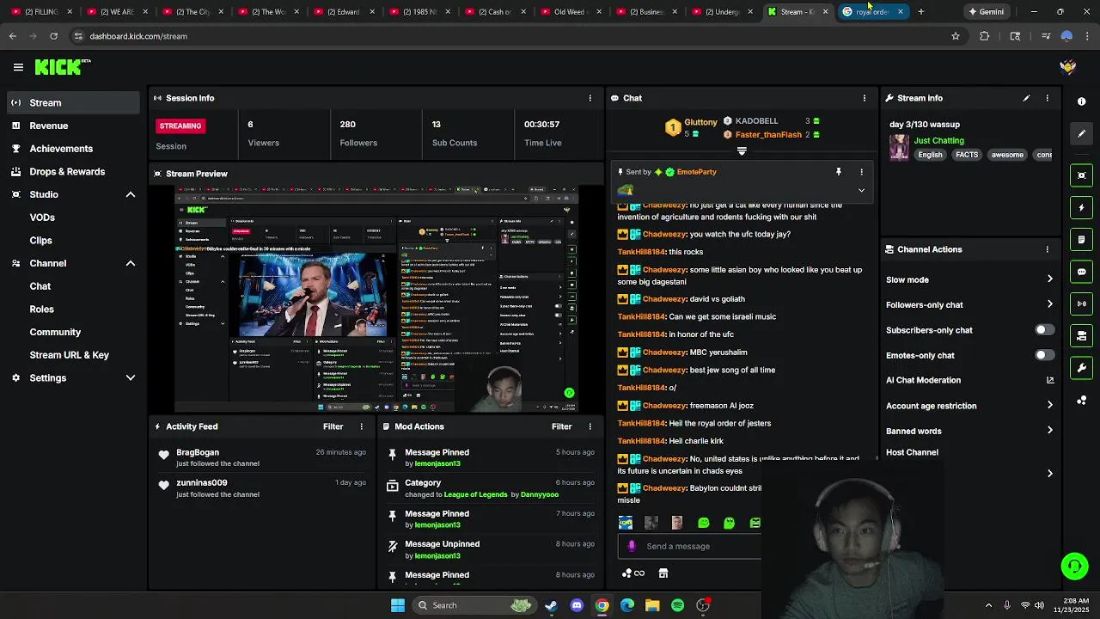The width and height of the screenshot is (1100, 619).
Task: Click the purple microphone icon in message box
Action: [x=632, y=546]
